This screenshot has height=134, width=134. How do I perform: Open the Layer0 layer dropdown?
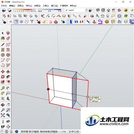pos(86,10)
